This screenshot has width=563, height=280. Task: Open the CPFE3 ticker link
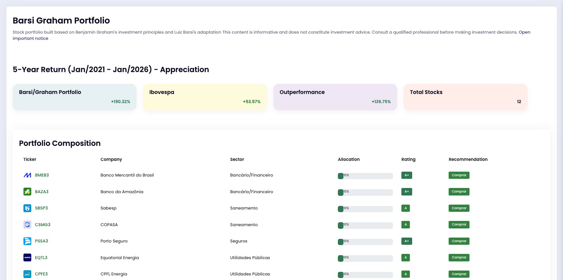(41, 274)
